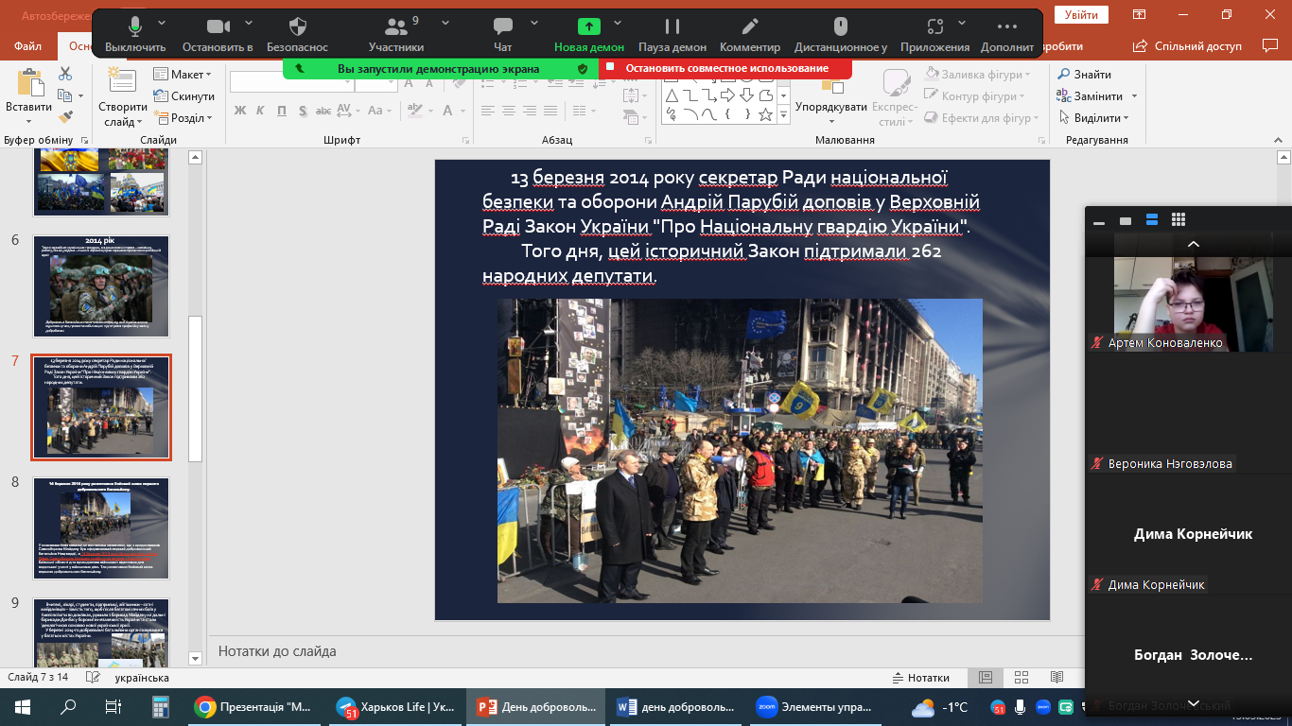
Task: Click slide panel scrollbar down arrow
Action: (x=196, y=658)
